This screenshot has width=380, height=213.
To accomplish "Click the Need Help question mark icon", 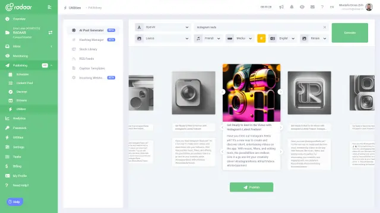I will pos(7,185).
